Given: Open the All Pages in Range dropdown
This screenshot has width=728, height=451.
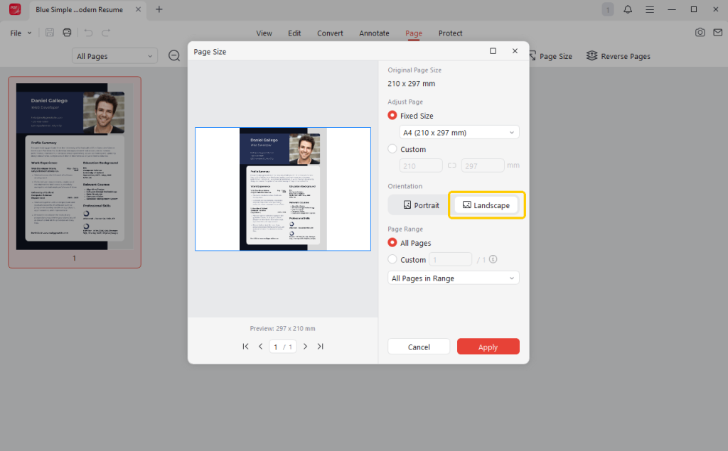Looking at the screenshot, I should (453, 278).
